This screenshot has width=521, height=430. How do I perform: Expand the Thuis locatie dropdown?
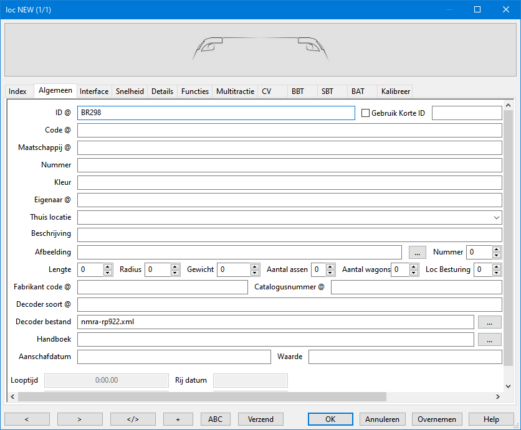pos(496,218)
